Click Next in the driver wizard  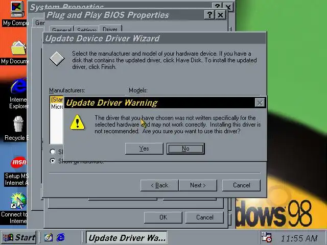(x=198, y=185)
